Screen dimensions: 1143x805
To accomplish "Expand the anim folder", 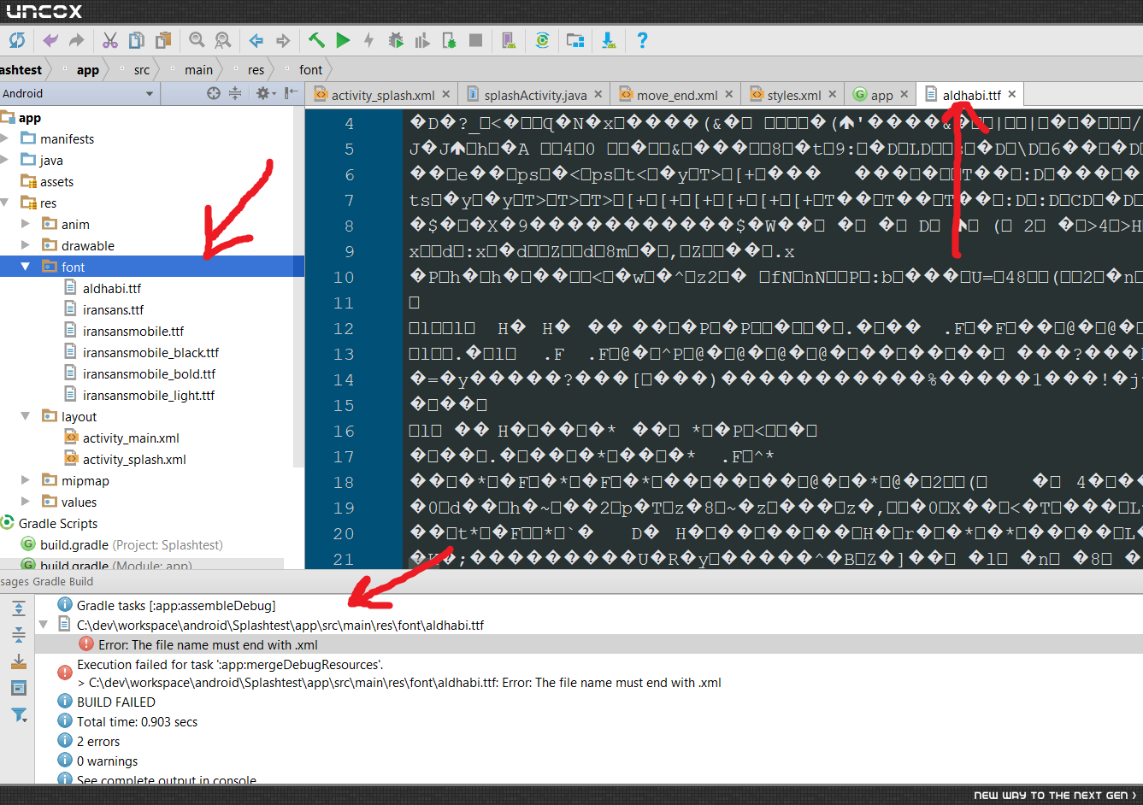I will click(26, 224).
